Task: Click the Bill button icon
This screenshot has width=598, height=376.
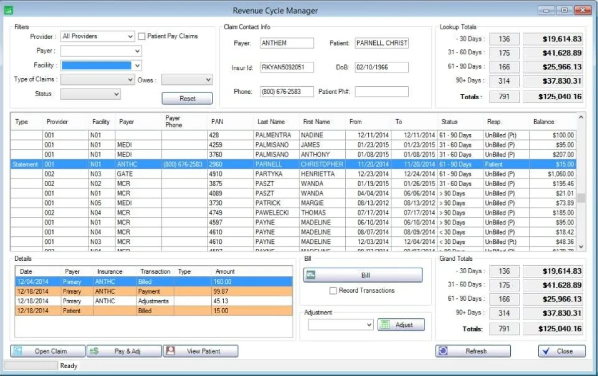Action: [x=311, y=275]
